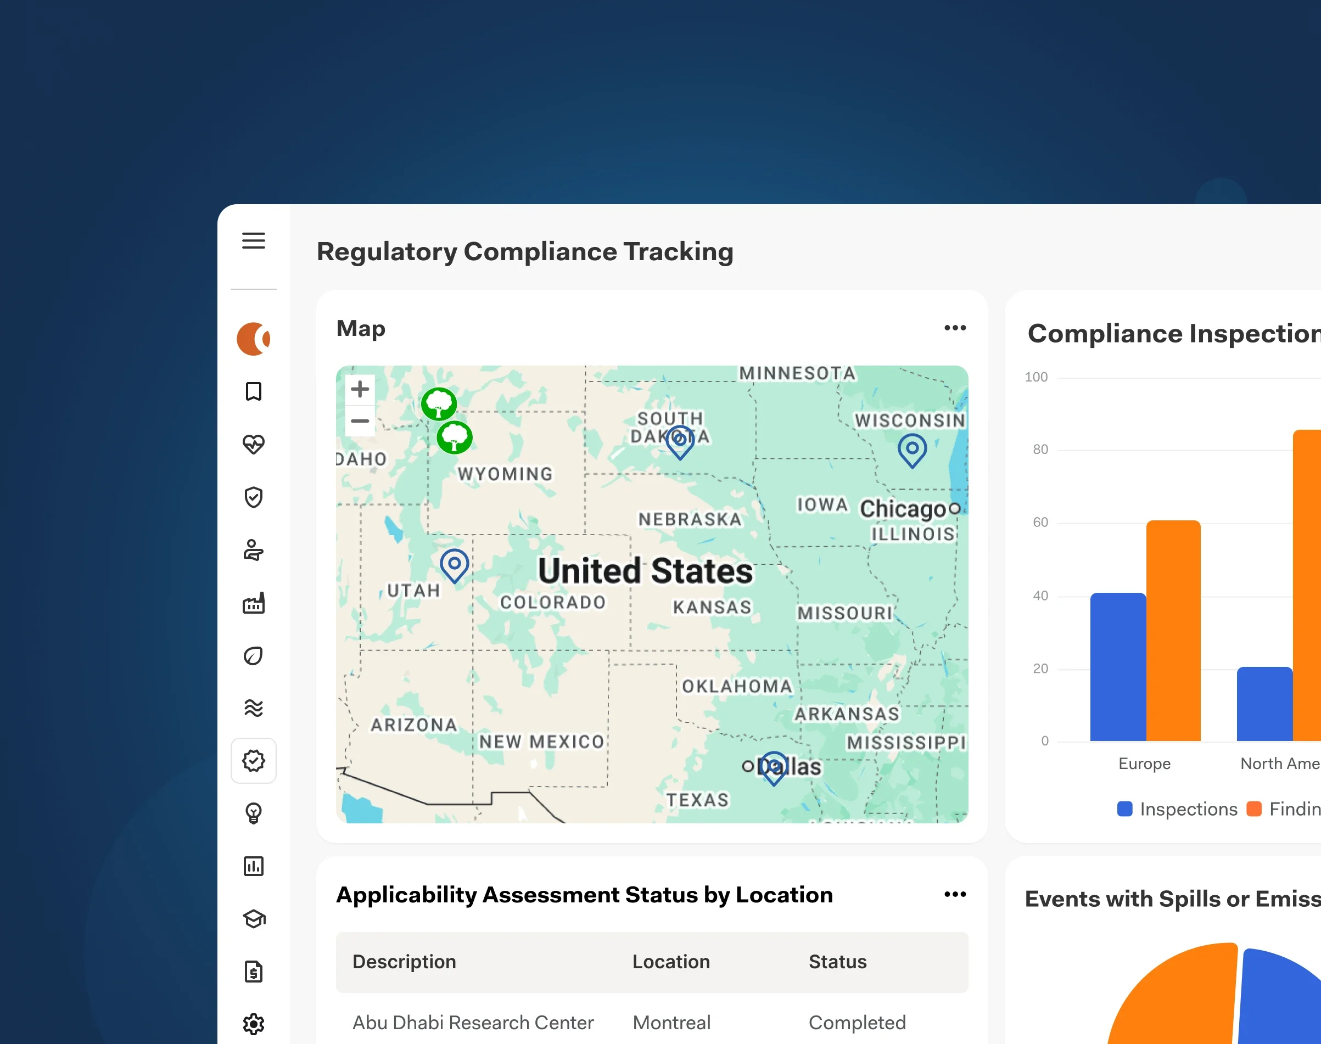Viewport: 1321px width, 1044px height.
Task: Open the heart health monitor icon
Action: 253,445
